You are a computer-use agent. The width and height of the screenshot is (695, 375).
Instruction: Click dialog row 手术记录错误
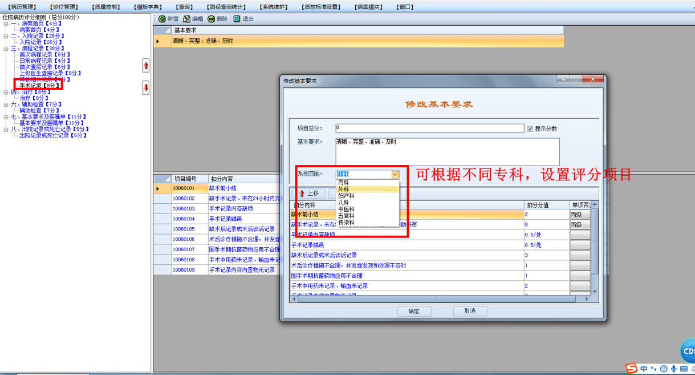[x=407, y=245]
